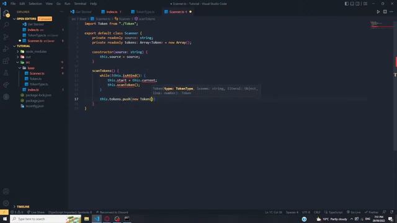The image size is (397, 223).
Task: Open Token.ts in file tree
Action: [35, 79]
